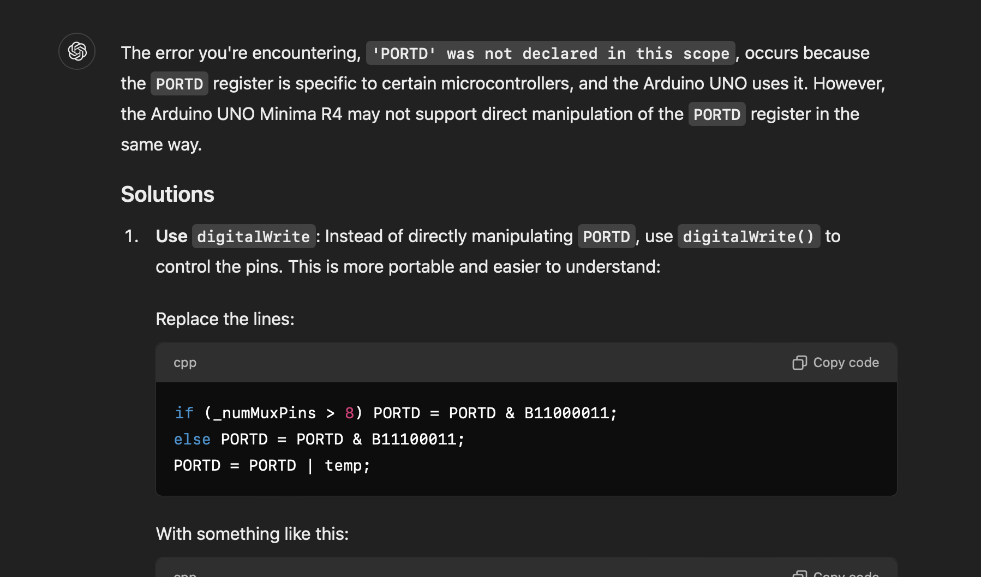Click the B11100011 binary literal
Image resolution: width=981 pixels, height=577 pixels.
click(x=414, y=440)
